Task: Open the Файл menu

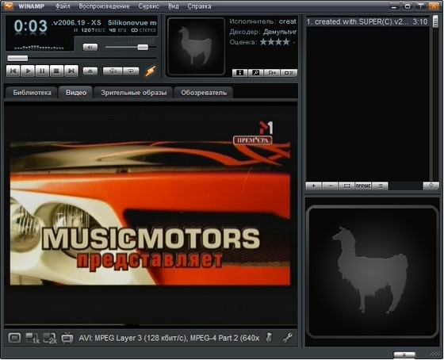Action: (x=63, y=6)
